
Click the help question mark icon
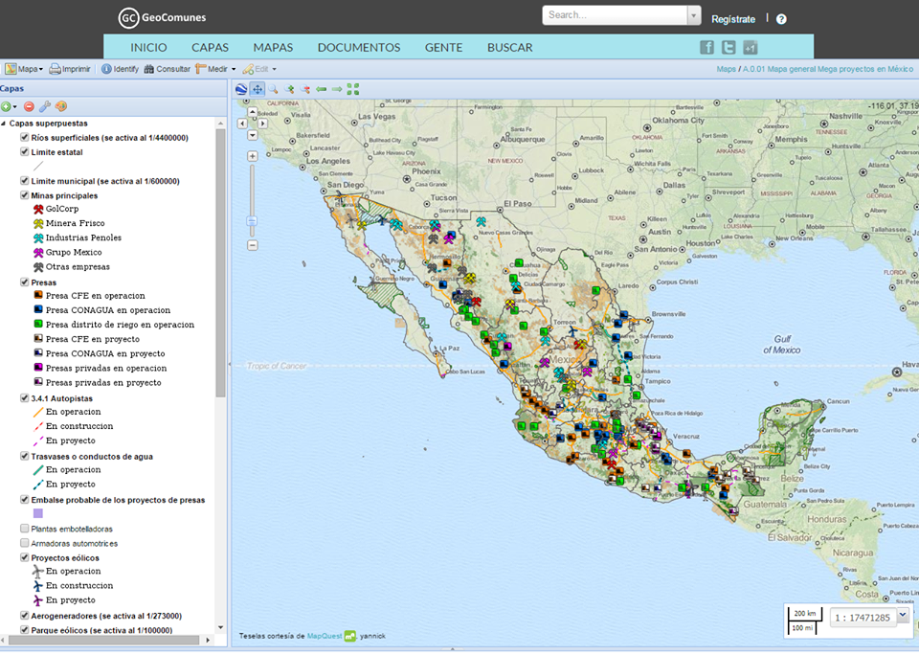(781, 19)
